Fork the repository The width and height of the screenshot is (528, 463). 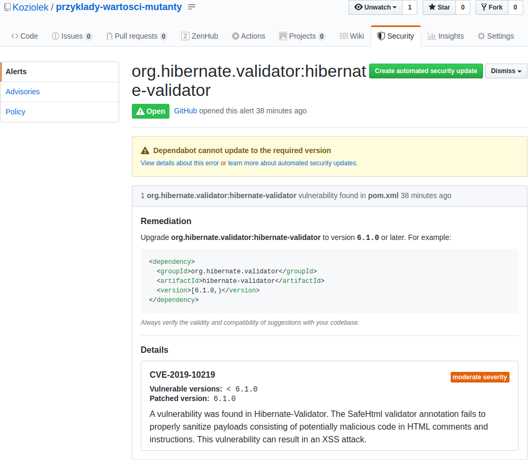point(492,7)
